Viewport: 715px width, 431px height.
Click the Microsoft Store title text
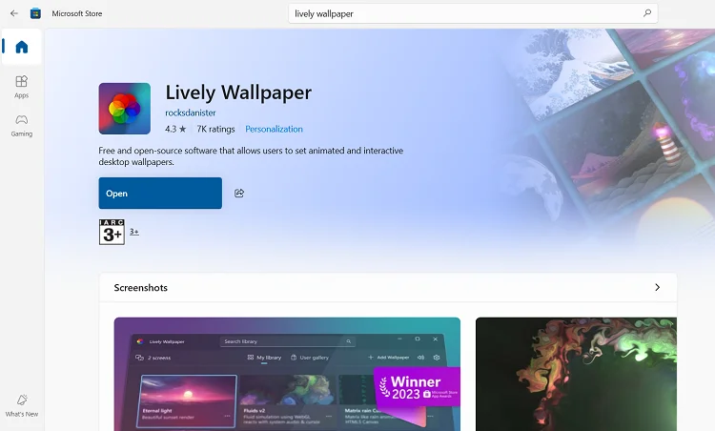[77, 13]
